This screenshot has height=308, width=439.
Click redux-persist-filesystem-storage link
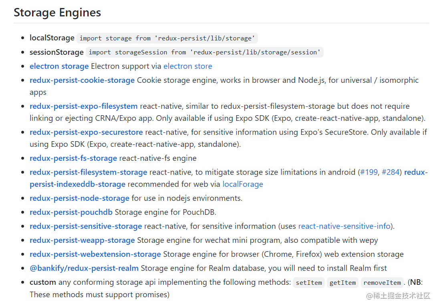(x=88, y=172)
